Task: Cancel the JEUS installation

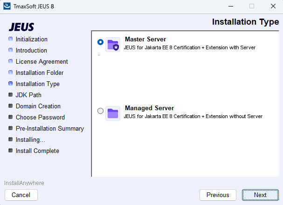Action: pos(21,195)
